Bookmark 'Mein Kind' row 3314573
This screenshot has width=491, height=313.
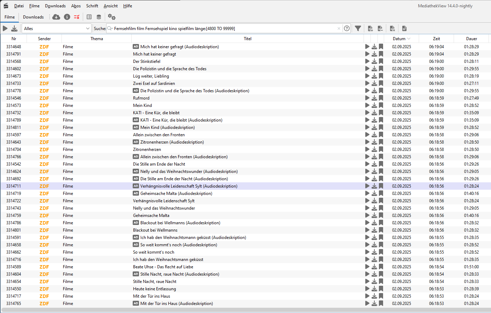click(381, 105)
